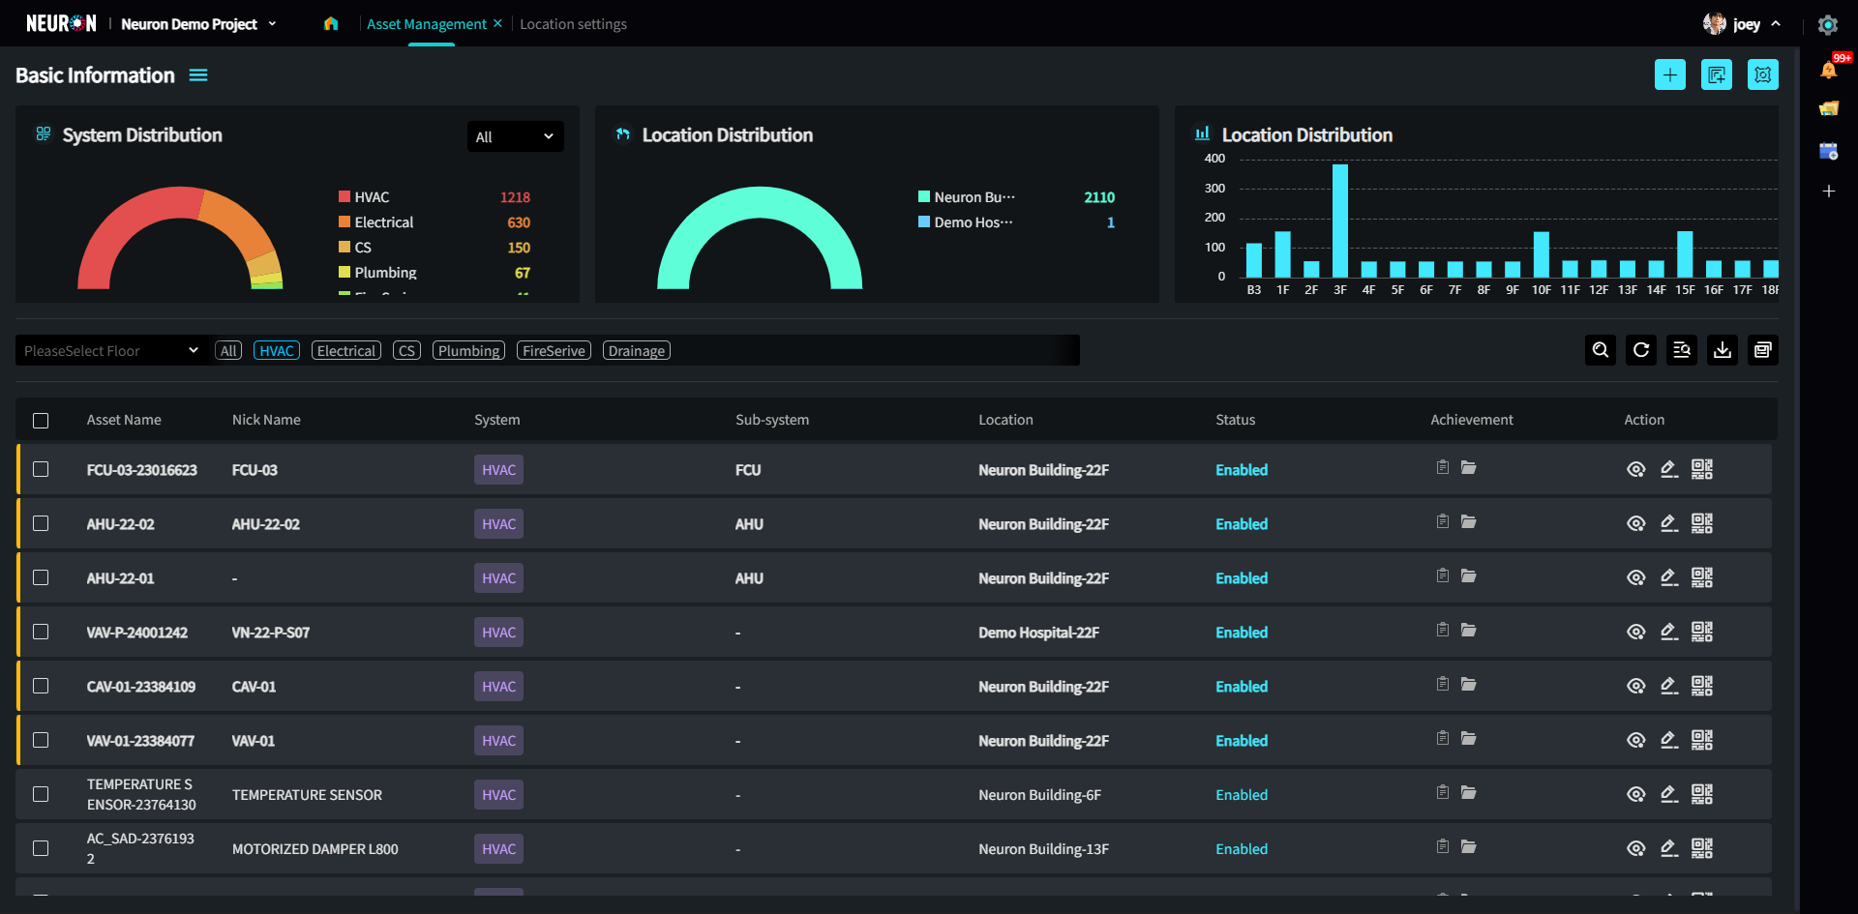Click HVAC red legend swatch

(344, 196)
